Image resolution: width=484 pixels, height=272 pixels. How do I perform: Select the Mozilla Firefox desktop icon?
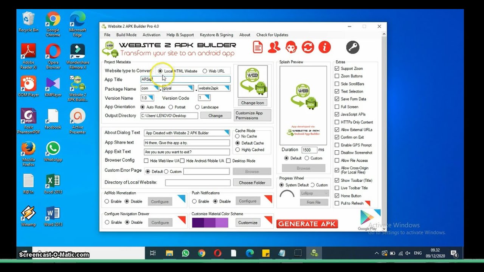pyautogui.click(x=28, y=154)
